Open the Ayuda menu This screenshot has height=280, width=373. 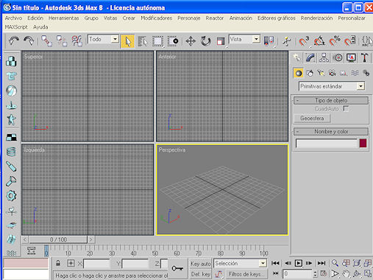pyautogui.click(x=40, y=27)
